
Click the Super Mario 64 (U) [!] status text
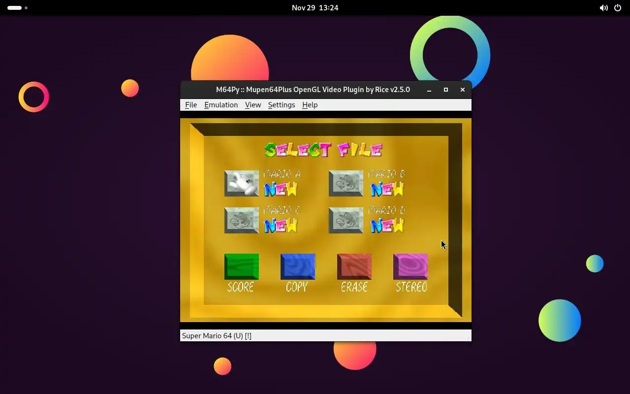pyautogui.click(x=217, y=336)
